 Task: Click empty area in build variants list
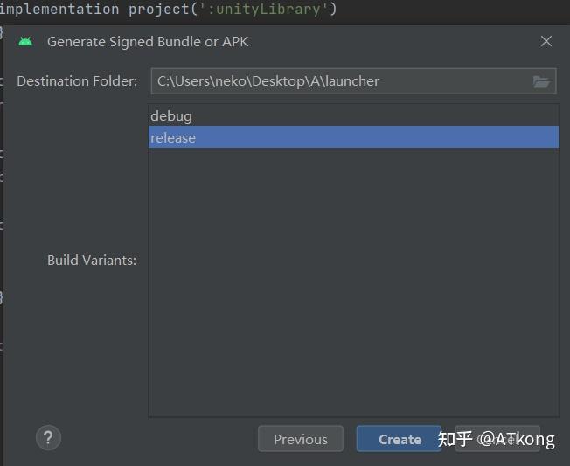click(x=353, y=280)
